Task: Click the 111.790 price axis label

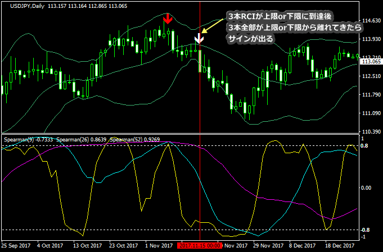Action: tap(371, 94)
